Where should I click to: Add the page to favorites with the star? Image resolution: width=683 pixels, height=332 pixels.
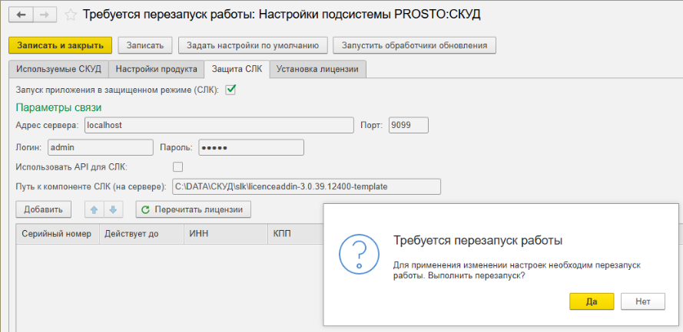click(x=70, y=15)
